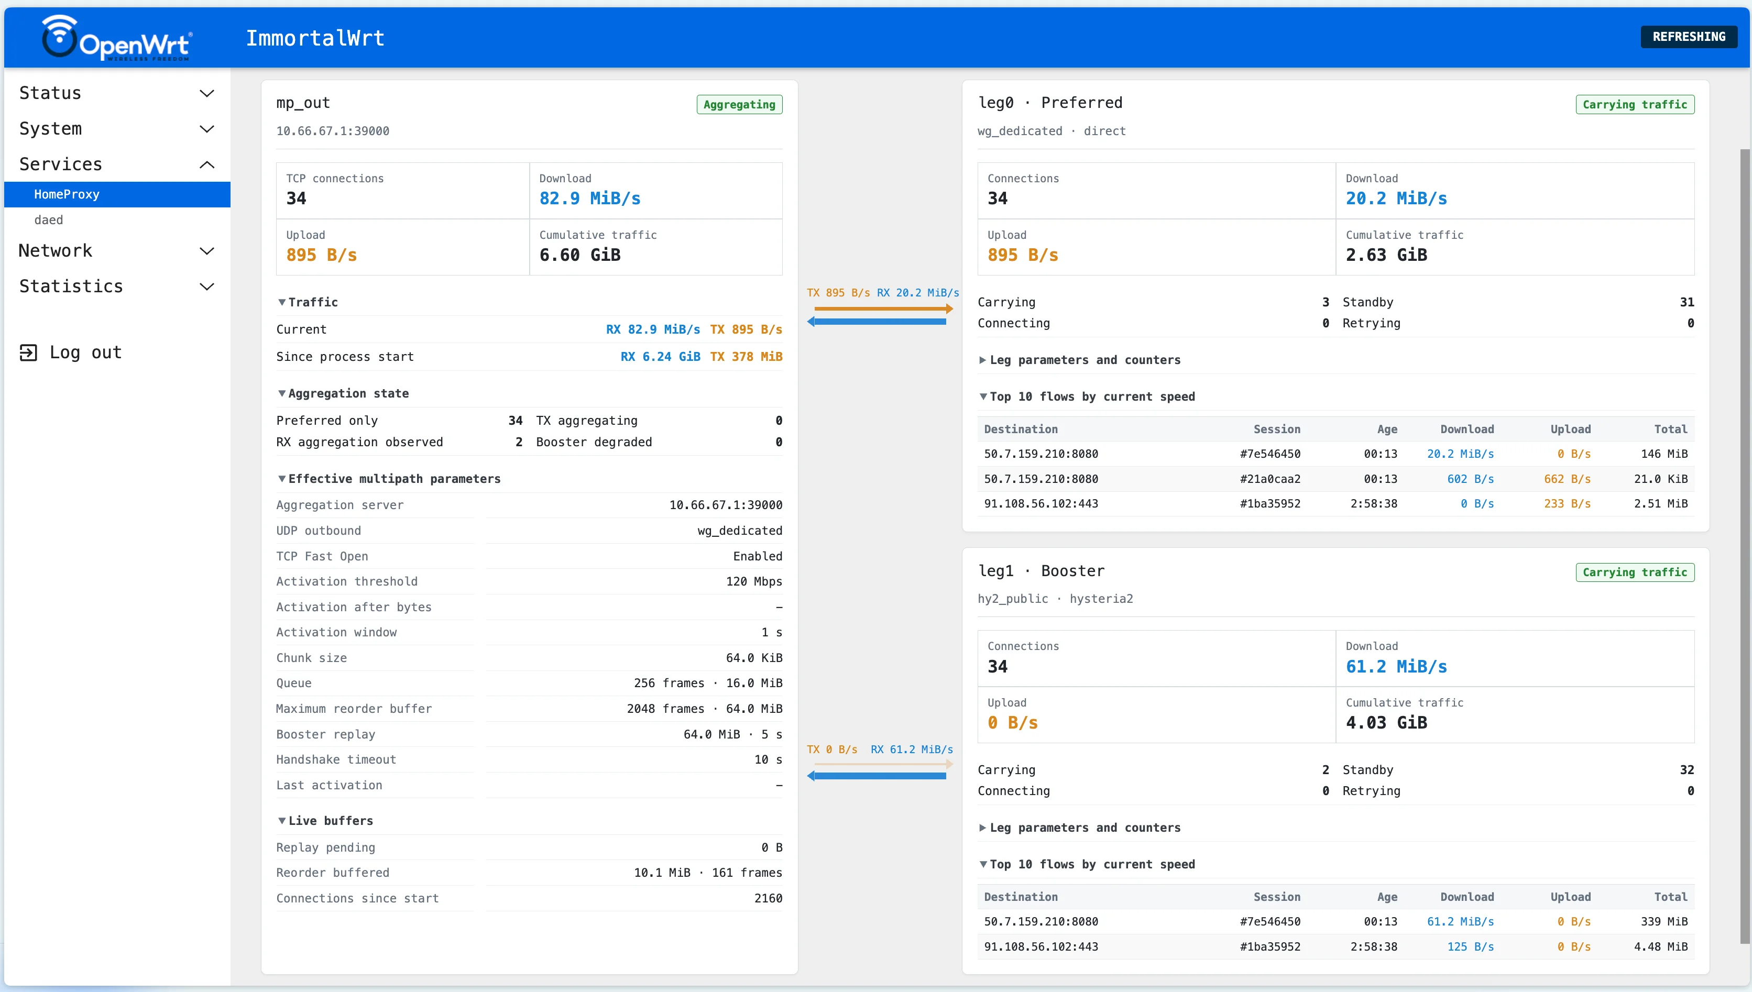Click the REFRESHING button
Screen dimensions: 1752x992
coord(1688,37)
